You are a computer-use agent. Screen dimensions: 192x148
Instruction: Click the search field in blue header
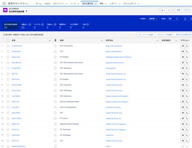[x=173, y=19]
